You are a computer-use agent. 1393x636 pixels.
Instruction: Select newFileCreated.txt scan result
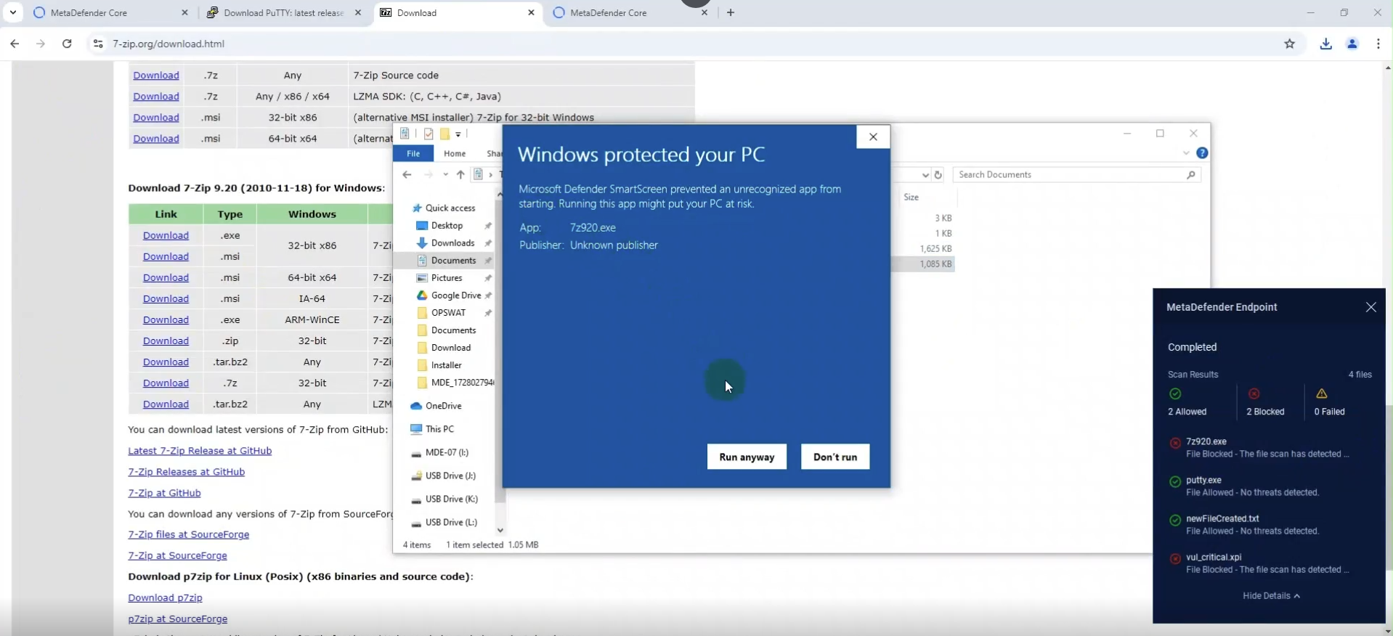1267,524
